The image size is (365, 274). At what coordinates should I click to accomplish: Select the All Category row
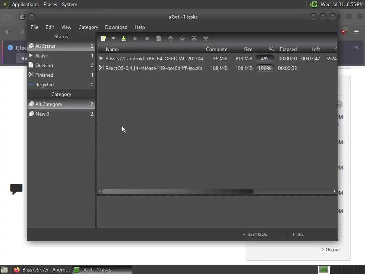pyautogui.click(x=61, y=104)
